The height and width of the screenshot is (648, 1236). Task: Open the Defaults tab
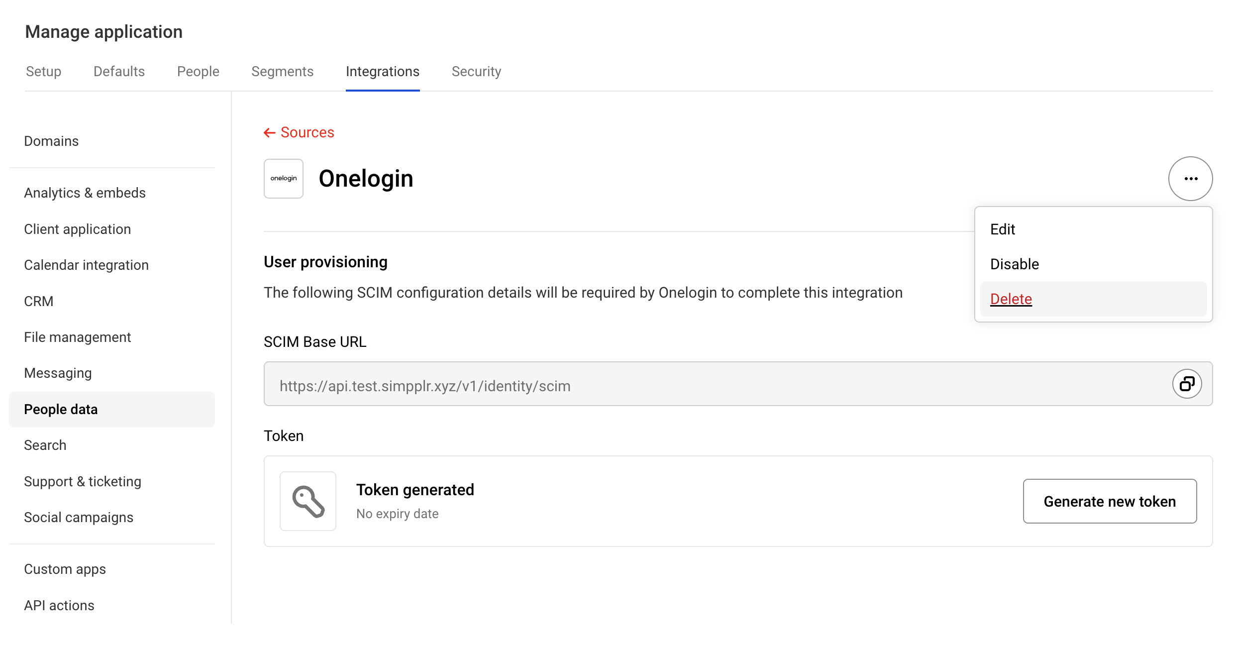pyautogui.click(x=119, y=72)
